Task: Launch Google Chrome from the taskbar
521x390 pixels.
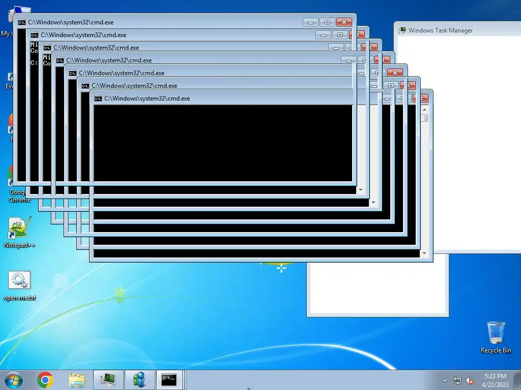Action: click(x=45, y=380)
